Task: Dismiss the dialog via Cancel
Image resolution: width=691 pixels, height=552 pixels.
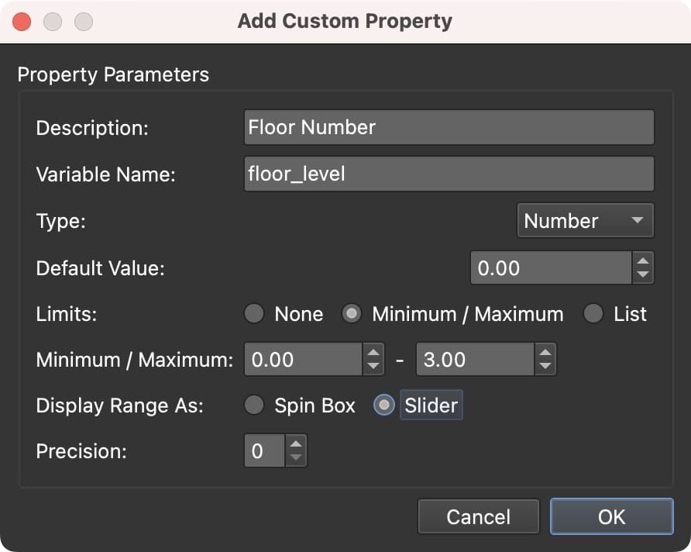Action: 478,516
